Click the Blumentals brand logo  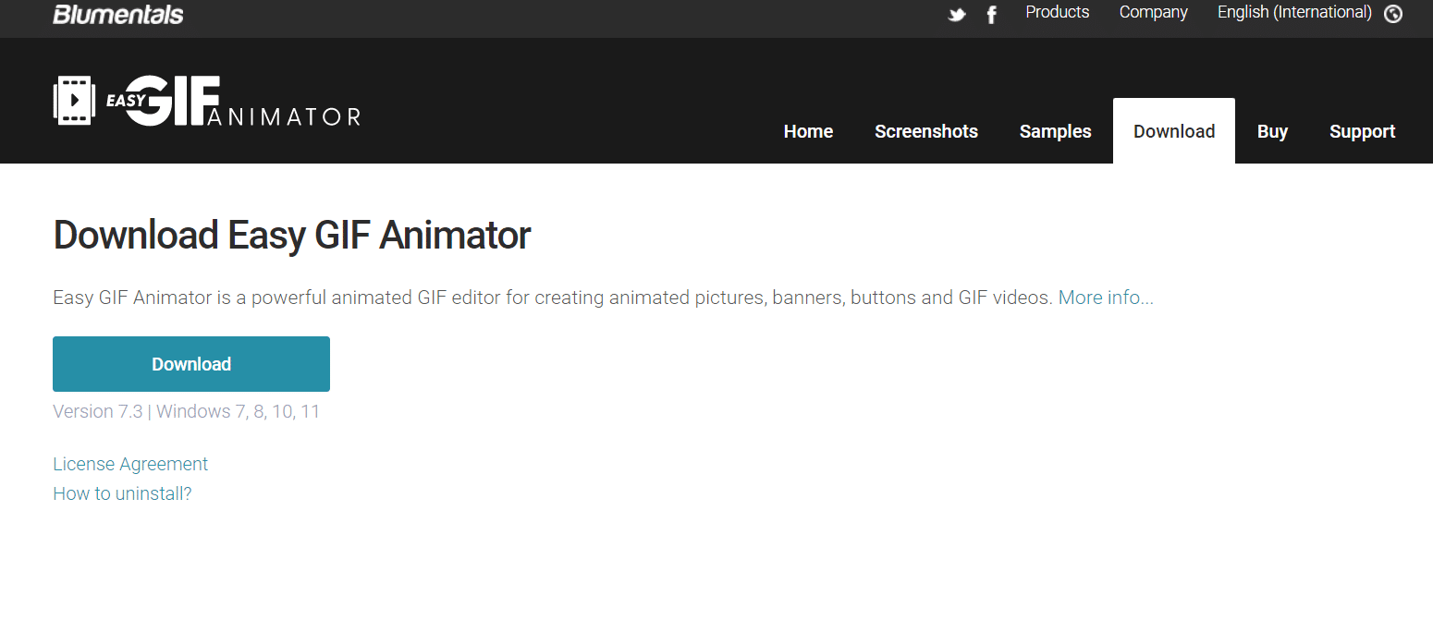[x=118, y=14]
